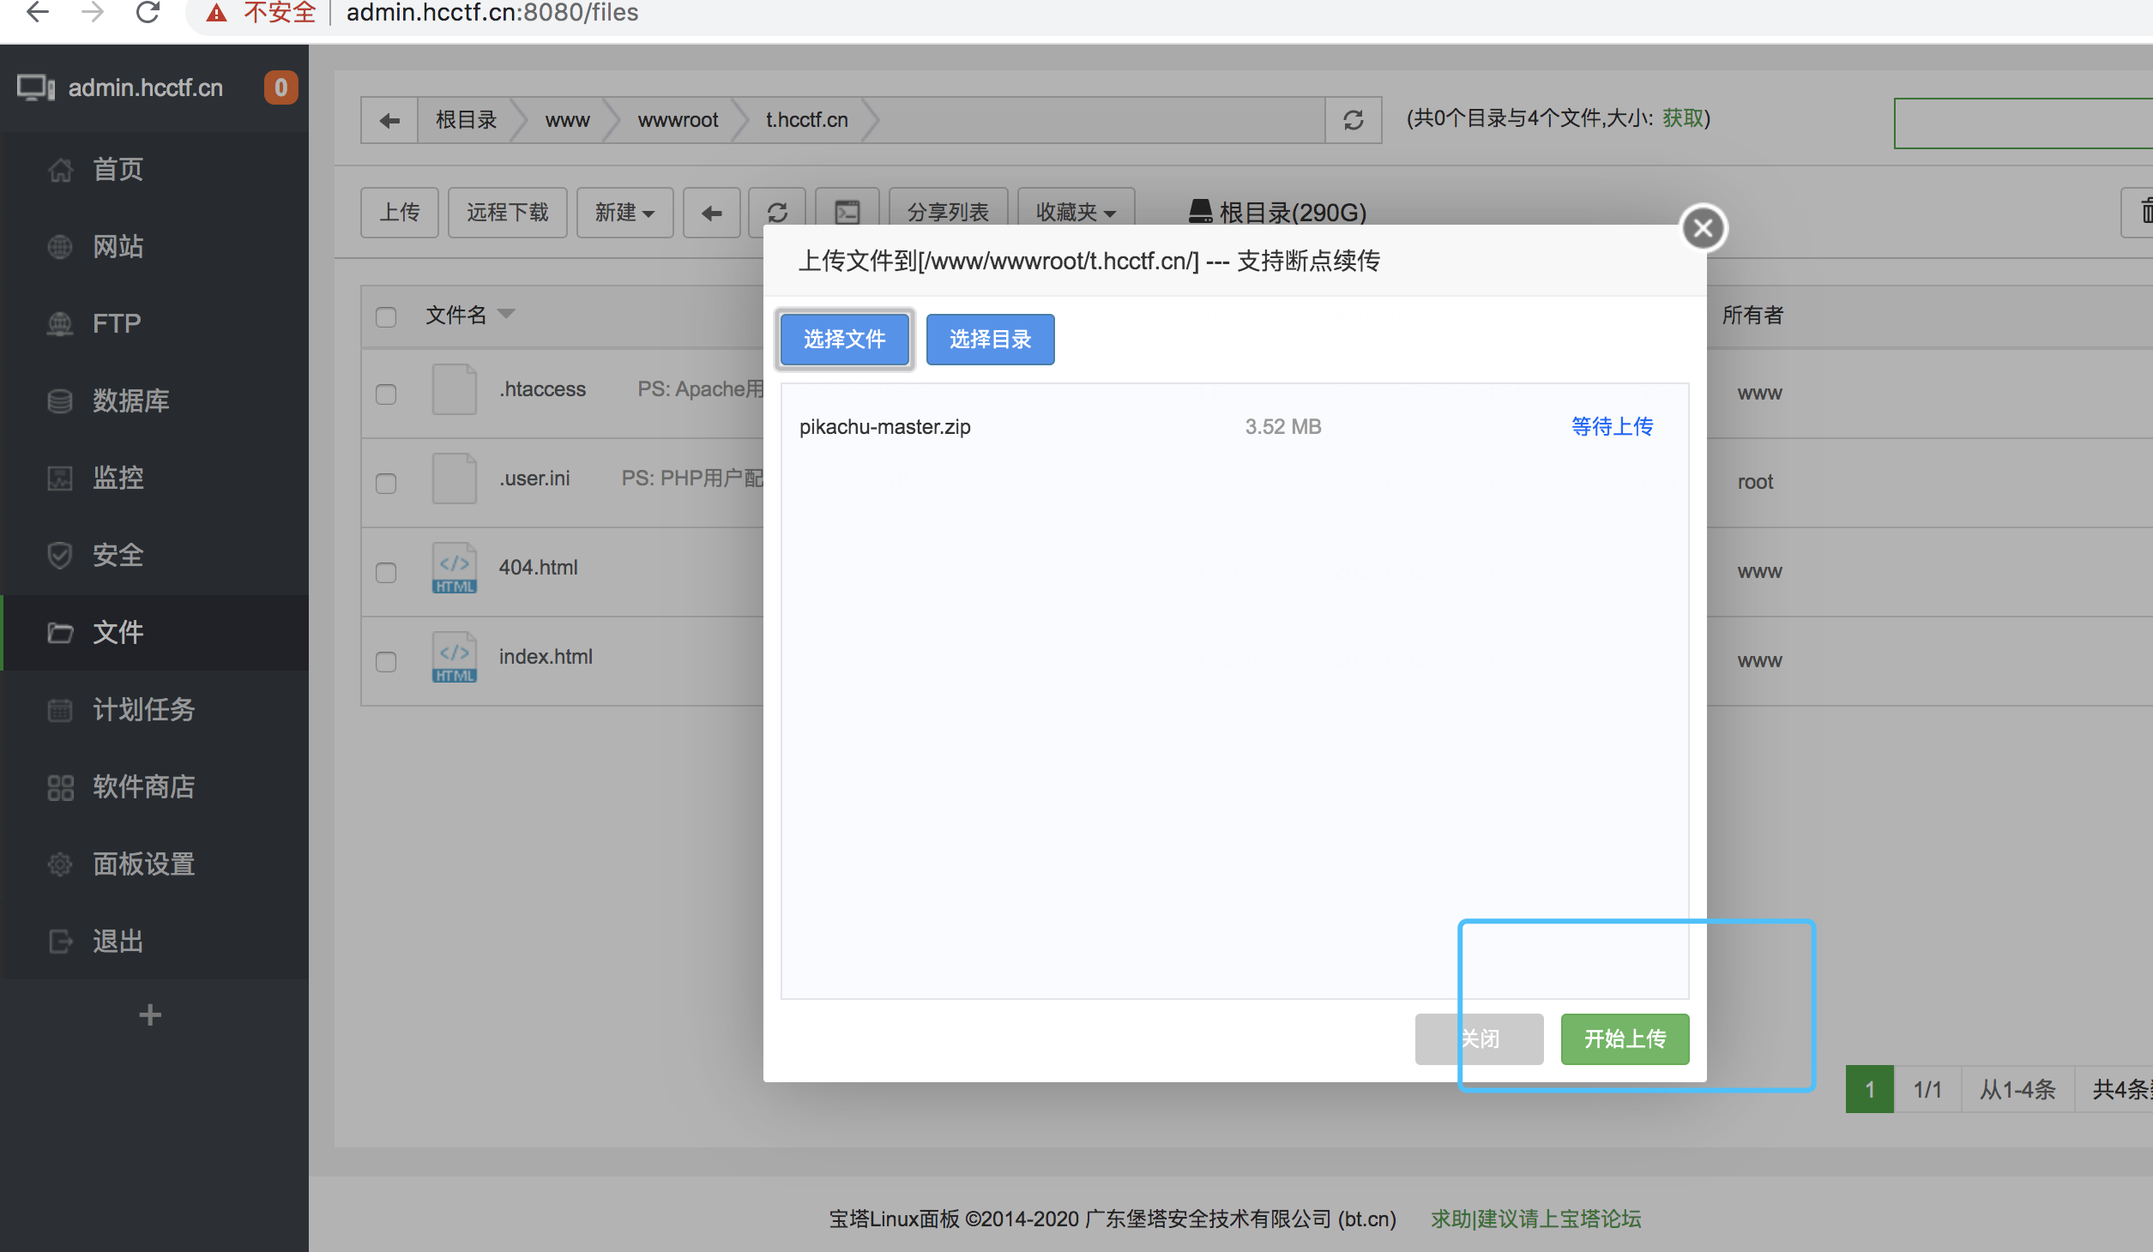This screenshot has height=1252, width=2153.
Task: Click the 所有者 owner column header
Action: (x=1752, y=316)
